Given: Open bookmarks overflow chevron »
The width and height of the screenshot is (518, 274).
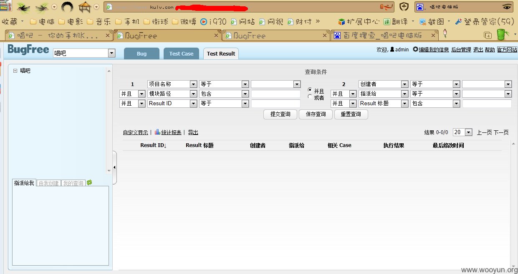Looking at the screenshot, I should [318, 21].
